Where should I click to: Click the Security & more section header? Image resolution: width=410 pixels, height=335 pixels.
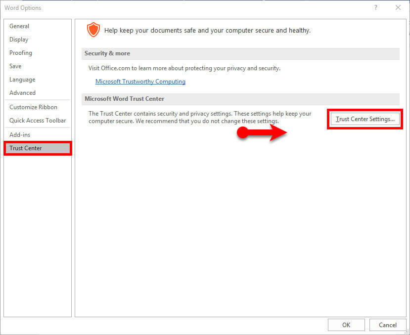pos(107,53)
